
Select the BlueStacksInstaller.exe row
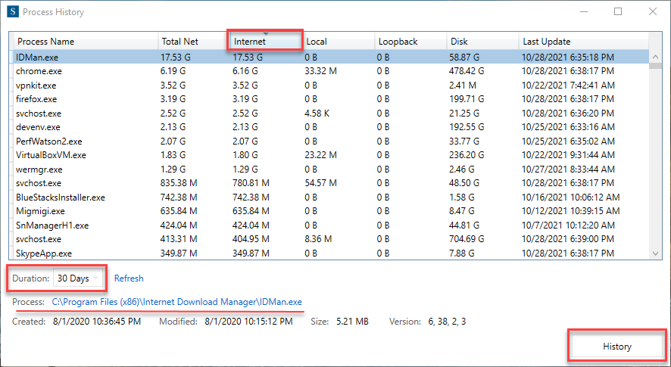coord(329,197)
